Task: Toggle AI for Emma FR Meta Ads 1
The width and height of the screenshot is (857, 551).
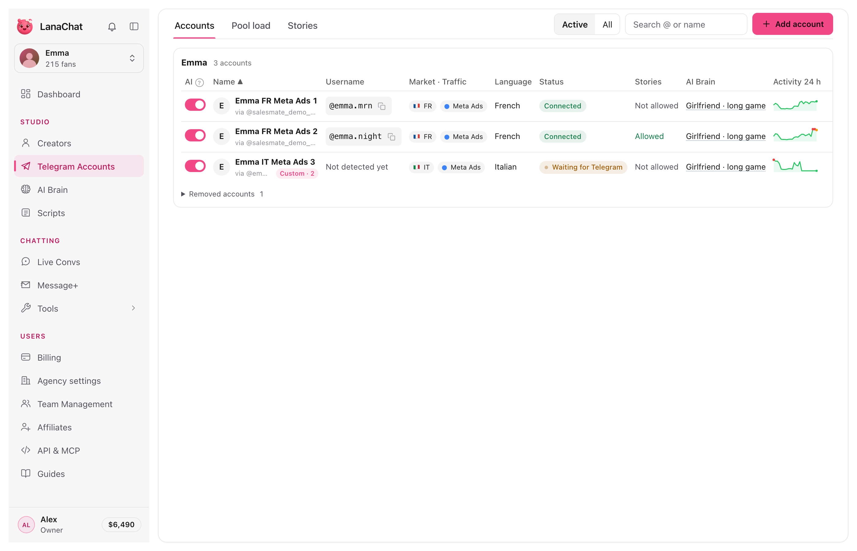Action: pyautogui.click(x=195, y=105)
